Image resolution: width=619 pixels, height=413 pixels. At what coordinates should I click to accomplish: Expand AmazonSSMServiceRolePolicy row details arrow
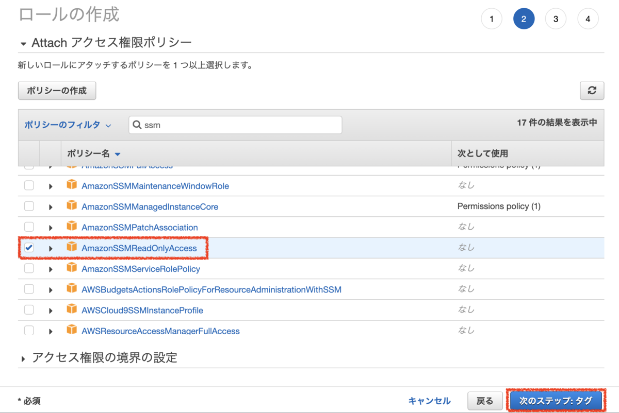pos(51,269)
